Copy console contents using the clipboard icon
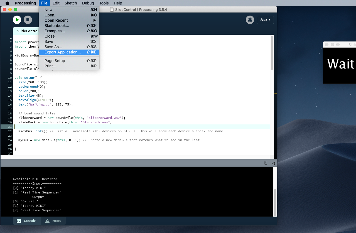 [265, 163]
